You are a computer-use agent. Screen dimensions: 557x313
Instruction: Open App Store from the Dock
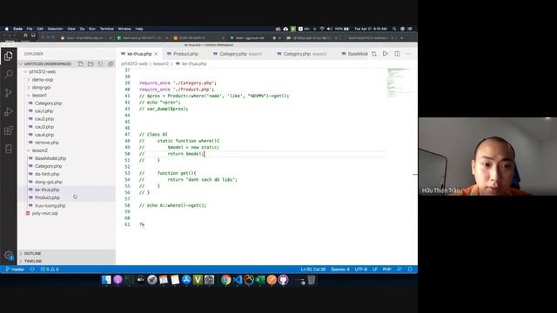(x=186, y=280)
